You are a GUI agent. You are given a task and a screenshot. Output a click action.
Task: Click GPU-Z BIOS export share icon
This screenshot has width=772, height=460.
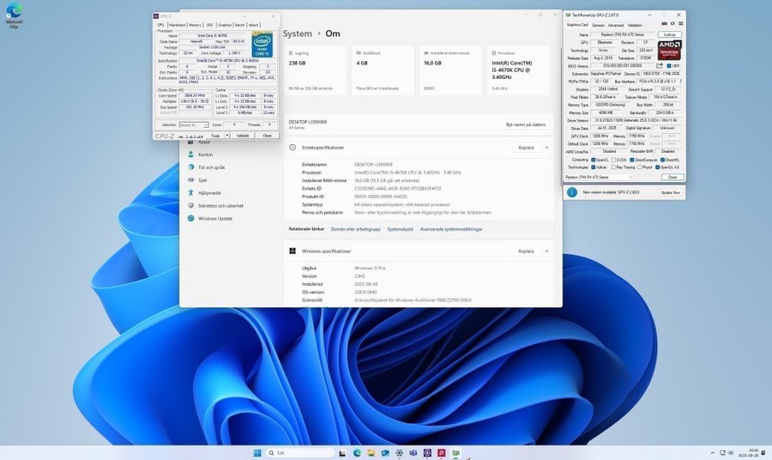coord(660,65)
